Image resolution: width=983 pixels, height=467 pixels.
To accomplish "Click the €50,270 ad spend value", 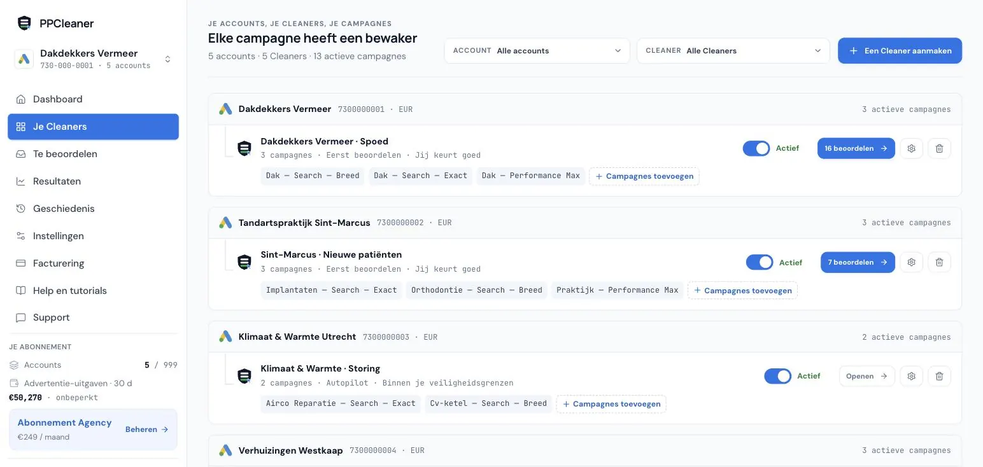I will point(25,398).
